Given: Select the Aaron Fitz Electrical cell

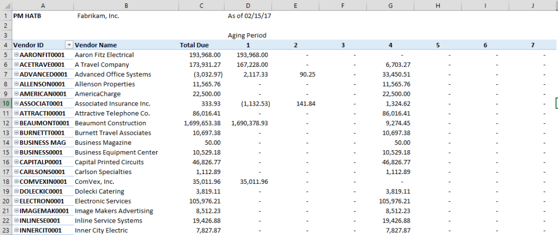Looking at the screenshot, I should (127, 54).
